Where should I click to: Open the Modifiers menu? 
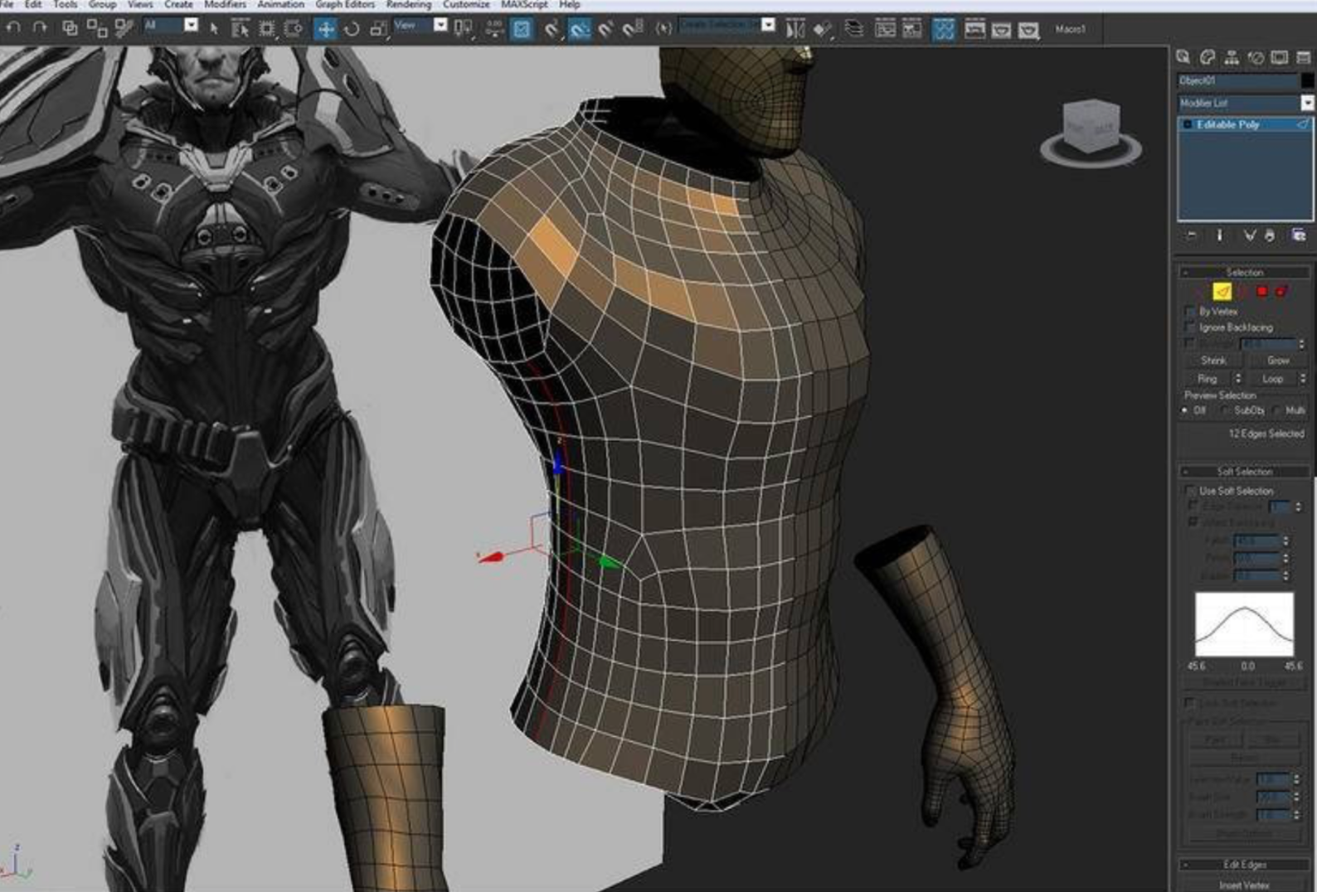tap(225, 4)
